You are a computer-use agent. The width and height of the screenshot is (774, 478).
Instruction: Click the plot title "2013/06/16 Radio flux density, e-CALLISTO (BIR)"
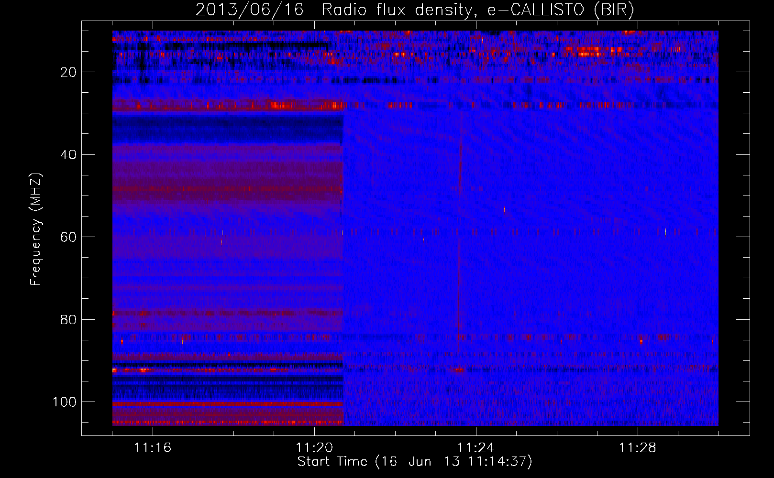click(415, 10)
